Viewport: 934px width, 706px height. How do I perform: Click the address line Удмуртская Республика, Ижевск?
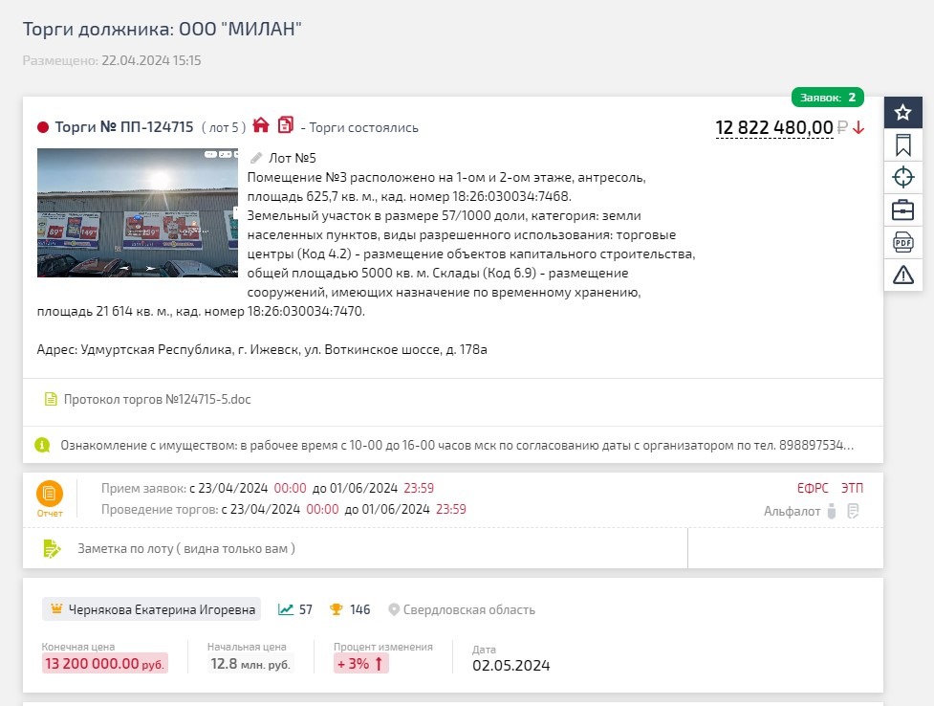pos(262,349)
